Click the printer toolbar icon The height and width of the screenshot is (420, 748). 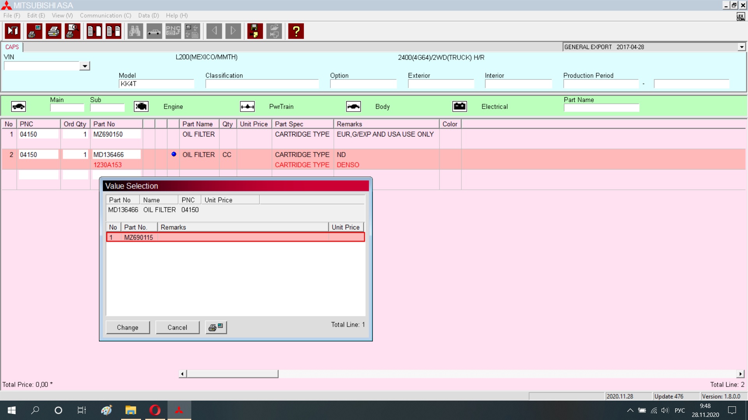pos(53,31)
